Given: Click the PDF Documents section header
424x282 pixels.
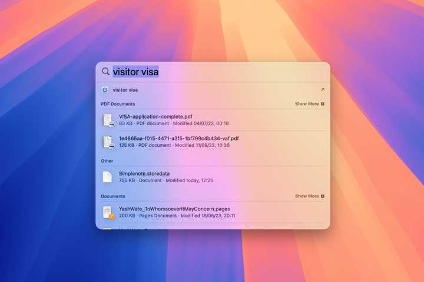Looking at the screenshot, I should [118, 104].
